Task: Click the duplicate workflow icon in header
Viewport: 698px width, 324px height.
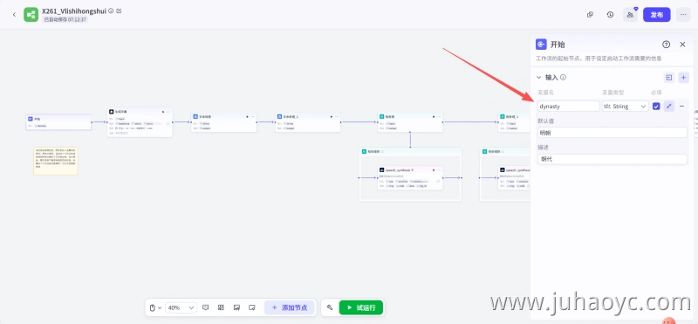Action: click(590, 15)
